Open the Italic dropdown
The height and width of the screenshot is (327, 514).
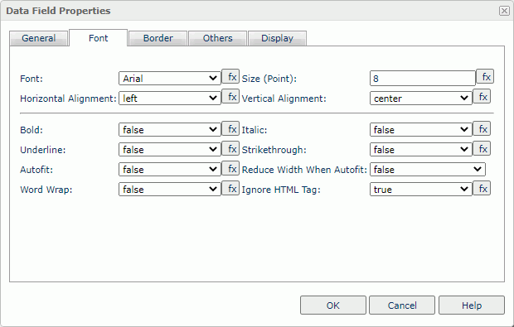pos(421,130)
